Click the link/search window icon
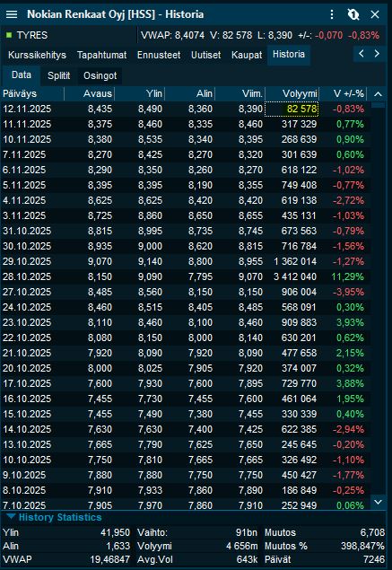Viewport: 392px width, 570px height. tap(353, 14)
